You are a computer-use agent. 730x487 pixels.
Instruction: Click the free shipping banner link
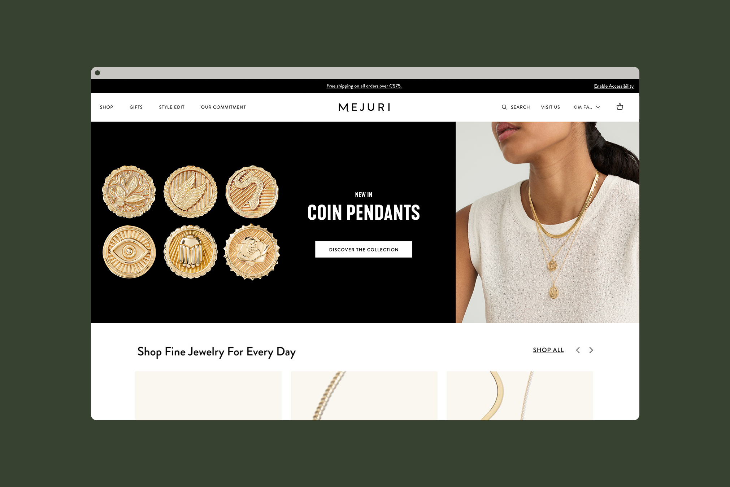pos(364,86)
